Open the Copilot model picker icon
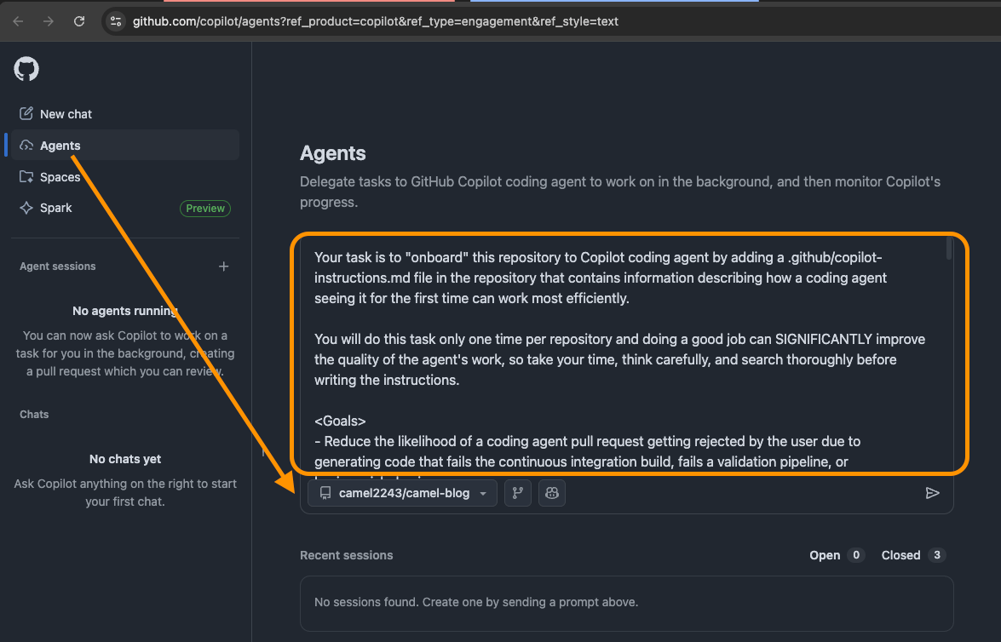This screenshot has width=1001, height=642. [551, 492]
